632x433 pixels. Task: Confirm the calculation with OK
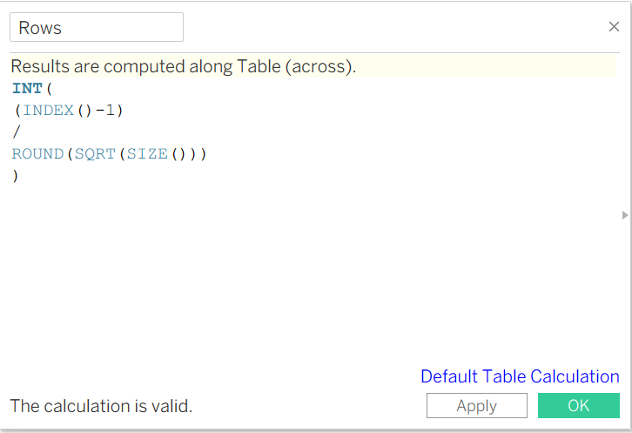(578, 406)
